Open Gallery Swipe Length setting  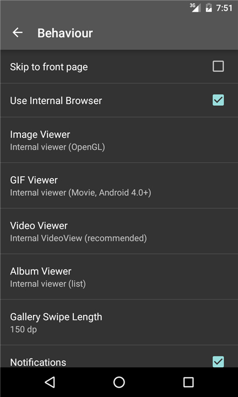(119, 322)
